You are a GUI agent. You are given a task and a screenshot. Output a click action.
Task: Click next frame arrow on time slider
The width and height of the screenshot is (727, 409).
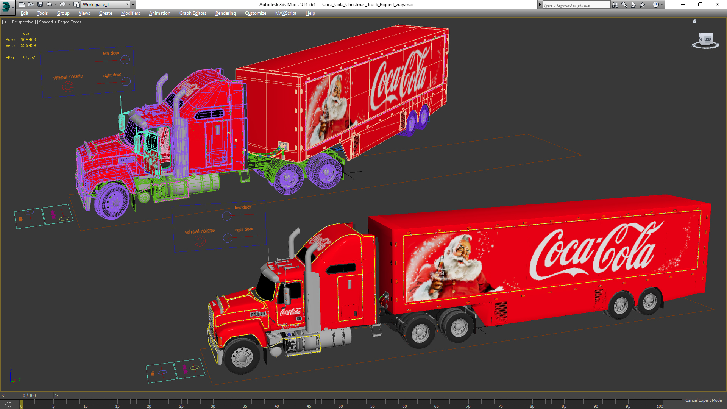[x=56, y=395]
